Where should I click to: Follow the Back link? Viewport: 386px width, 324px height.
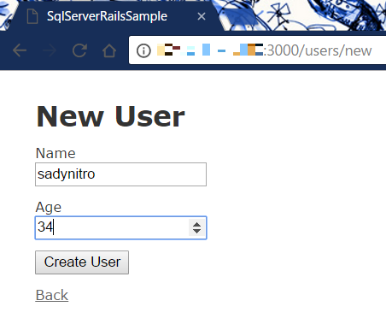[x=52, y=295]
